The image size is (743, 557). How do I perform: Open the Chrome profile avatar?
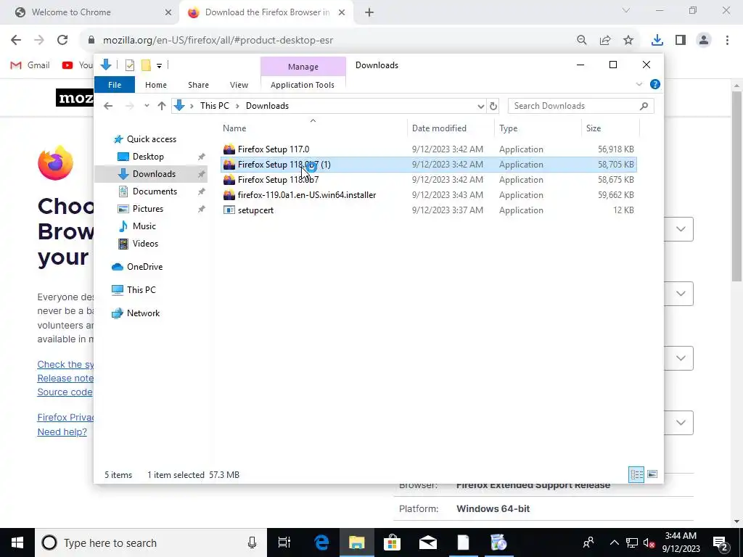pos(704,41)
